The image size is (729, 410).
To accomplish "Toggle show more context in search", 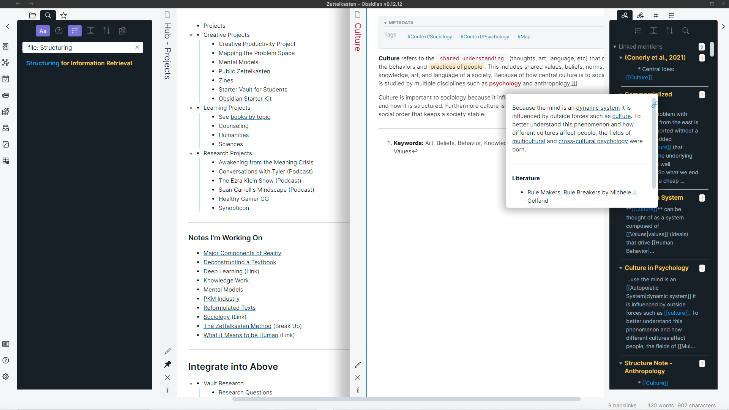I will click(x=91, y=31).
